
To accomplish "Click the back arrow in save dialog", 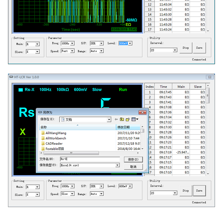I will tap(116, 119).
